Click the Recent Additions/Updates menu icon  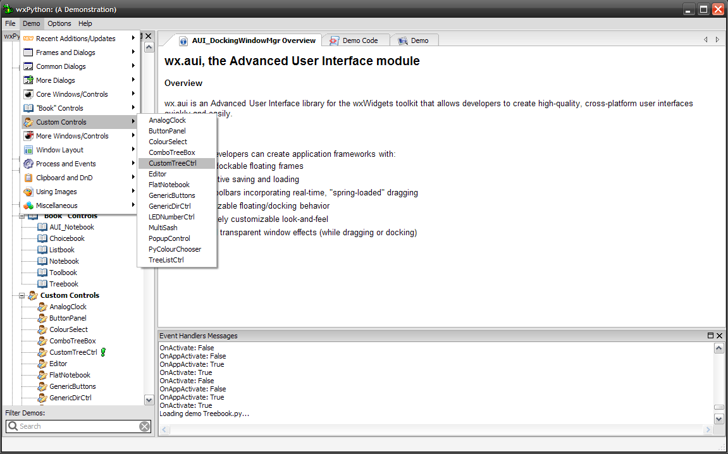pos(28,39)
